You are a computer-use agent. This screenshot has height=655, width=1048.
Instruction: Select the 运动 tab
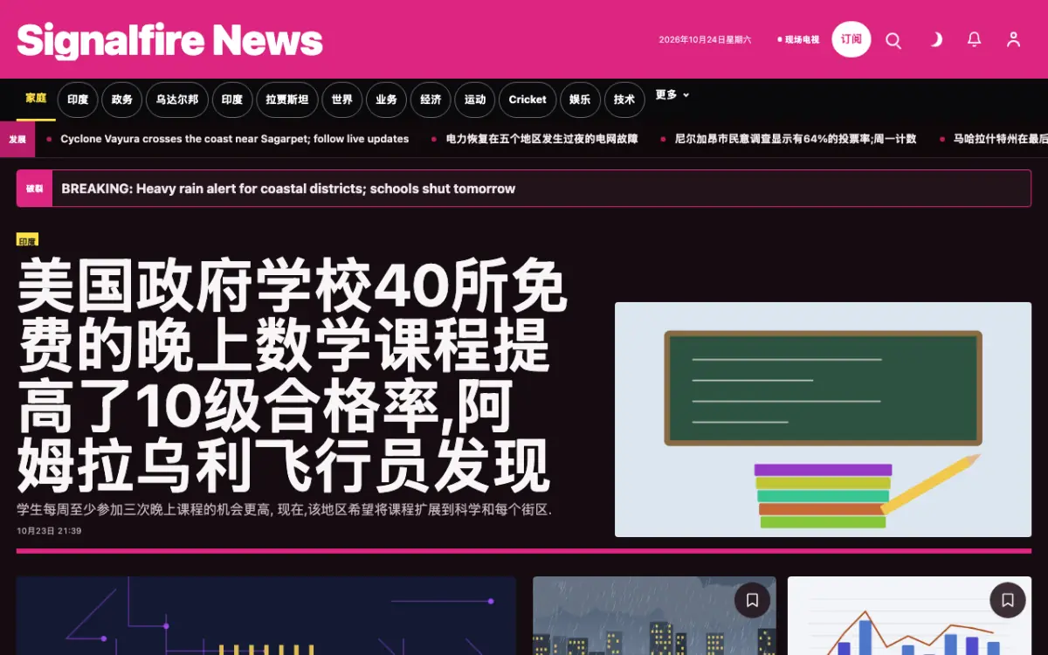point(475,100)
